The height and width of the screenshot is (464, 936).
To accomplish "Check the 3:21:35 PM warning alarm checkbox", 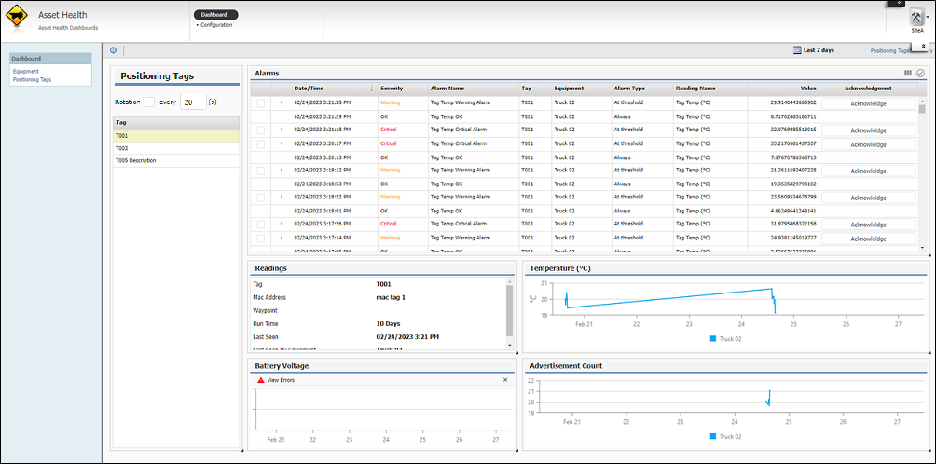I will click(x=261, y=103).
